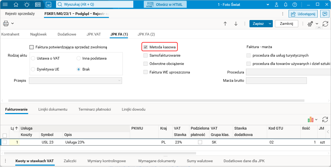This screenshot has width=331, height=167.
Task: Click the help question mark icon
Action: coord(295,5)
